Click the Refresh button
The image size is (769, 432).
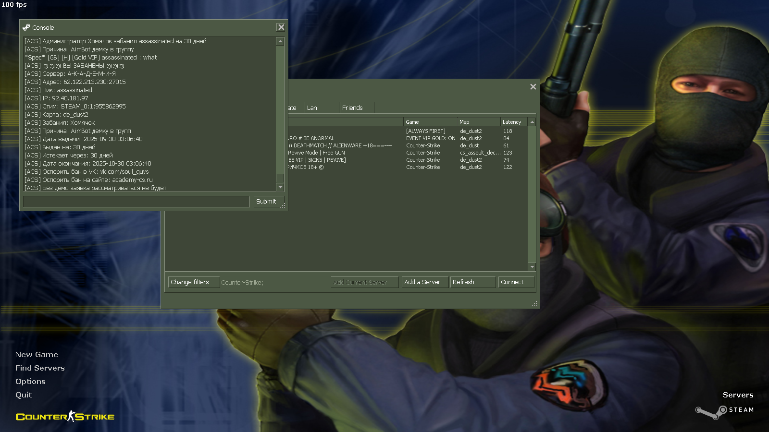472,282
